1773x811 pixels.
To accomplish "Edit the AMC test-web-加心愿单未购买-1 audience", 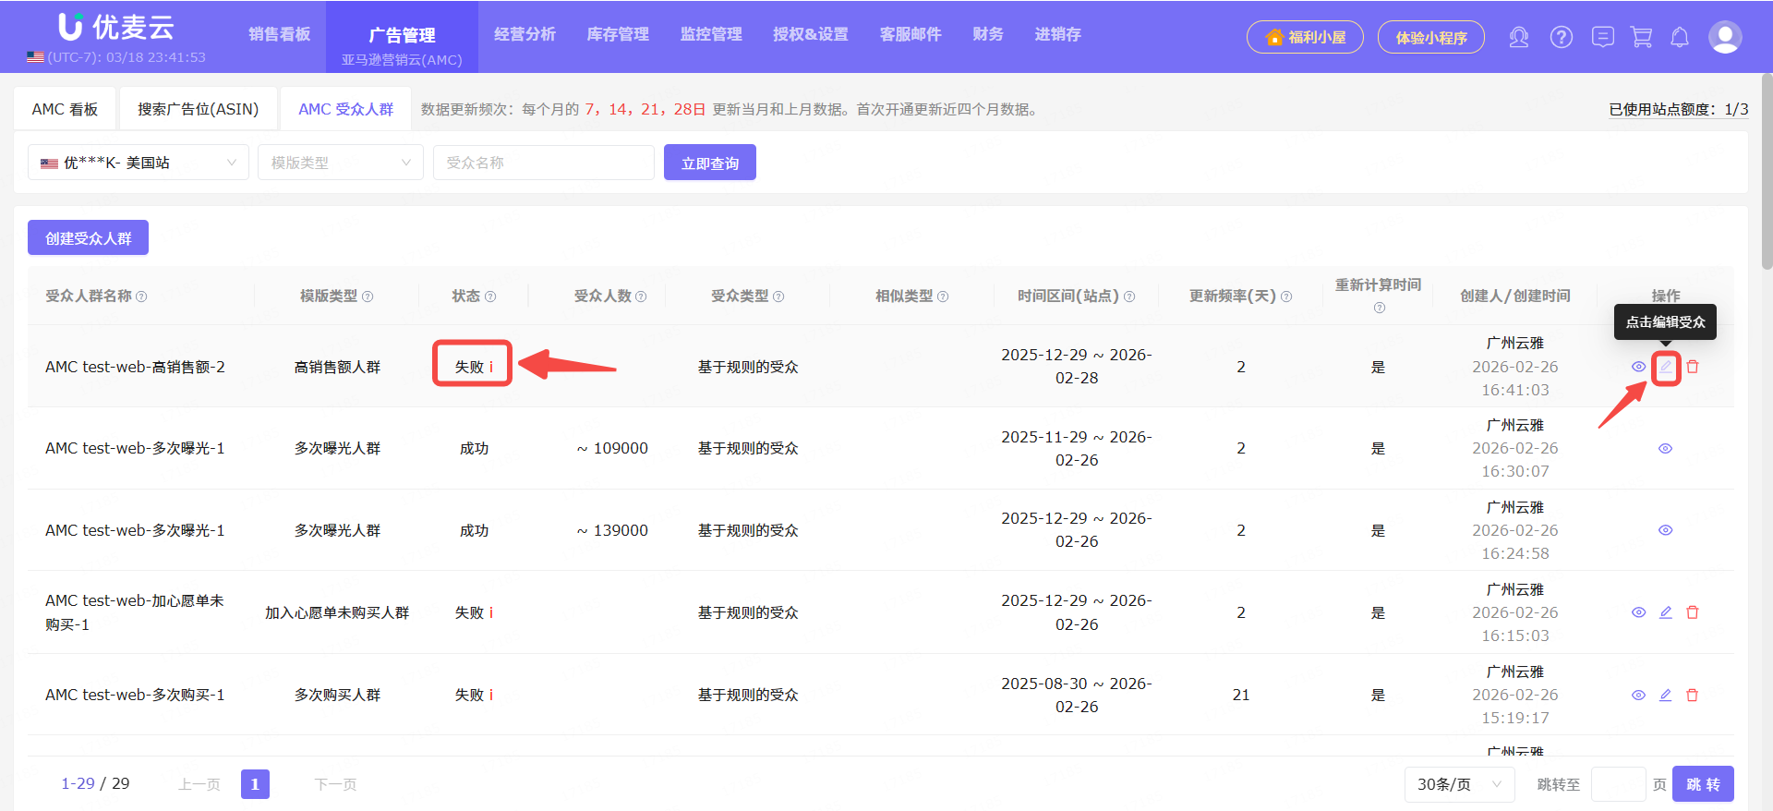I will tap(1665, 612).
